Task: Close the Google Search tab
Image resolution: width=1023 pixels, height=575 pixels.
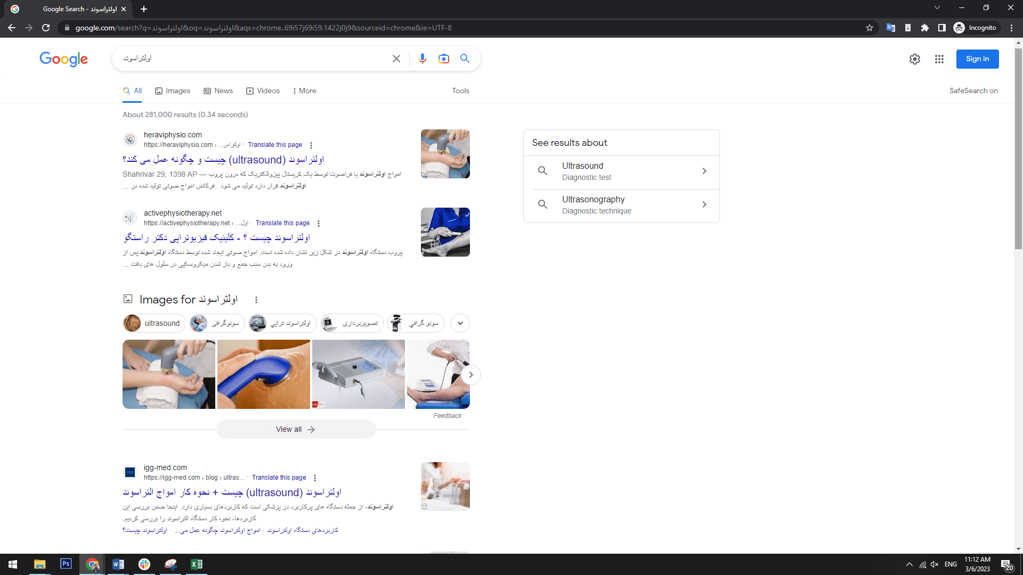Action: pyautogui.click(x=124, y=9)
